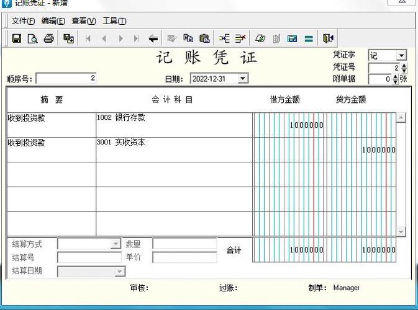Click the 借方金额 column header
This screenshot has height=310, width=418.
[x=284, y=100]
